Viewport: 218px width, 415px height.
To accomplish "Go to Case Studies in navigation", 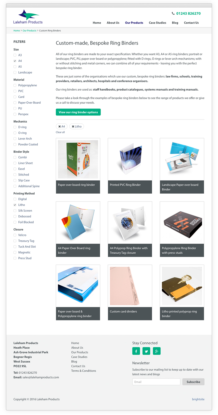I will point(157,23).
